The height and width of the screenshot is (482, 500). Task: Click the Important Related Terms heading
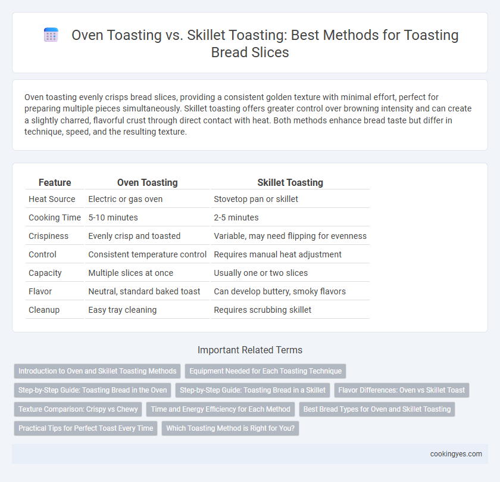point(250,350)
